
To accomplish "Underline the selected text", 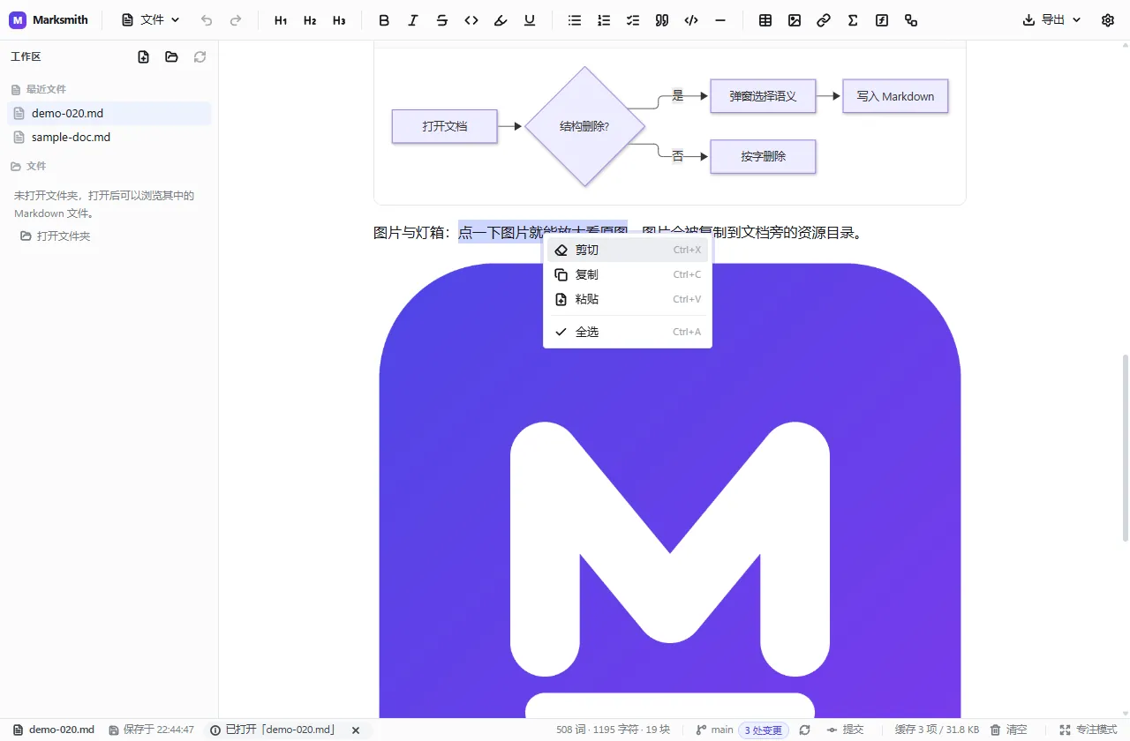I will pos(530,20).
